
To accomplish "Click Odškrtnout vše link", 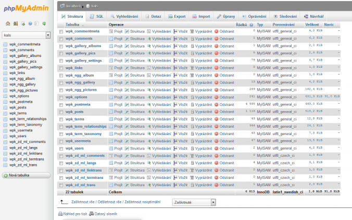I will coord(109,202).
